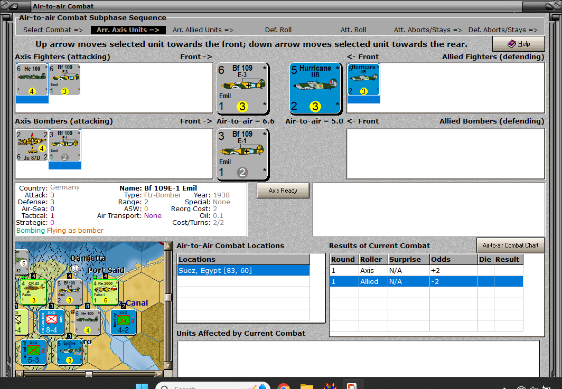Click the Bombay 4-2 unit on the map

click(x=123, y=322)
